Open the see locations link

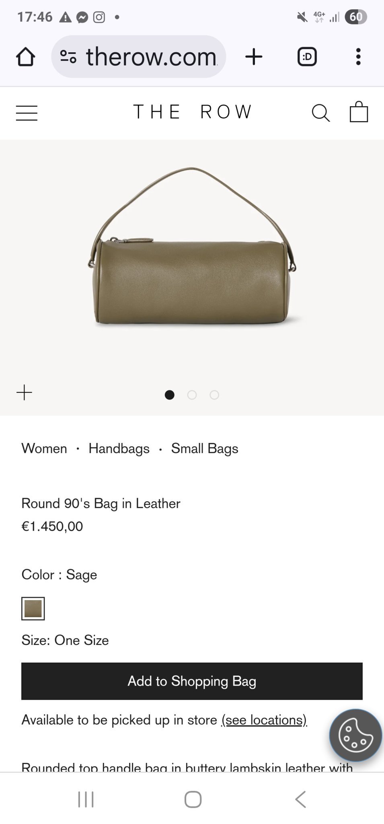(264, 720)
